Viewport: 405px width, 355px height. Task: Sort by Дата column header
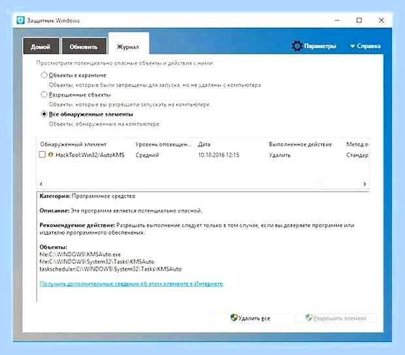click(204, 144)
